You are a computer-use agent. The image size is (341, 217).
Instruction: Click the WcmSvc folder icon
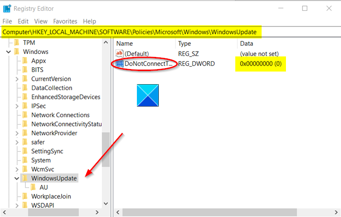pos(25,169)
